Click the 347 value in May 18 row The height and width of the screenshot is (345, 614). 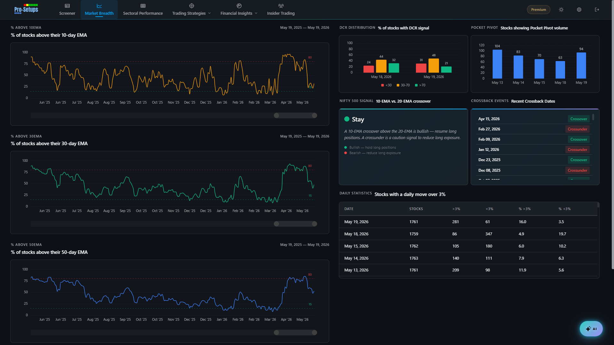click(489, 234)
